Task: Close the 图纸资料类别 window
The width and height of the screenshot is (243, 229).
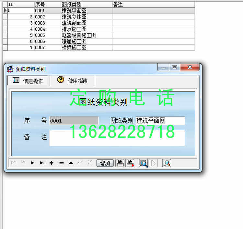Action: click(190, 68)
